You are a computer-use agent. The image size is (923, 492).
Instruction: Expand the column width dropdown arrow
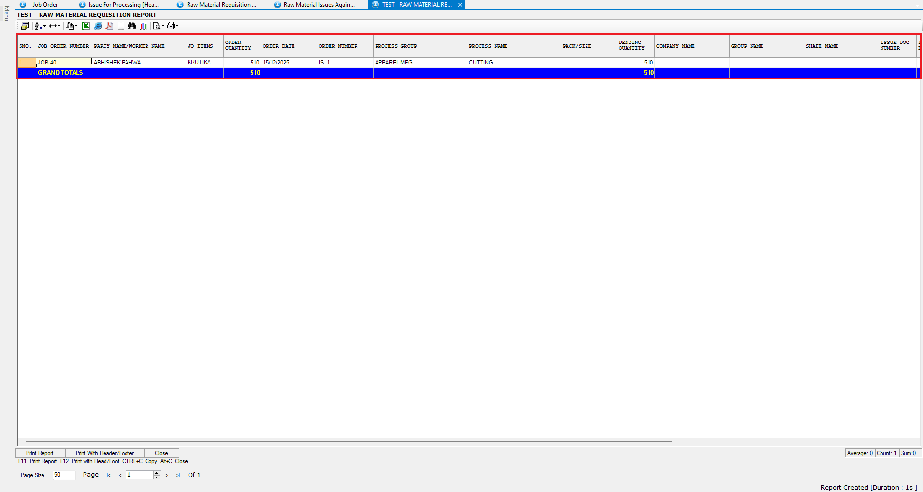(59, 26)
